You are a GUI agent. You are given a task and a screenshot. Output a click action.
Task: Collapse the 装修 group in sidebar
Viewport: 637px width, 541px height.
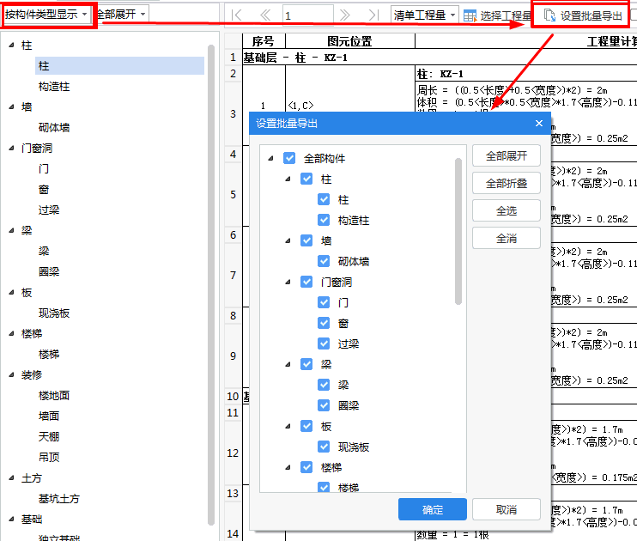tap(10, 375)
